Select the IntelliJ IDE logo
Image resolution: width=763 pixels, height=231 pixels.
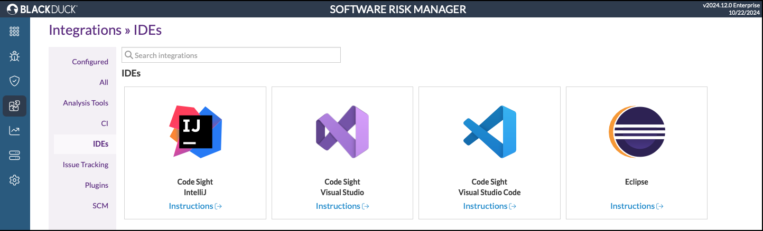click(x=196, y=131)
